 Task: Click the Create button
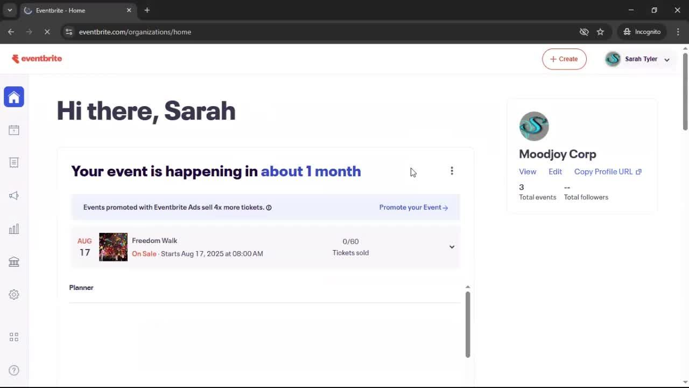(564, 59)
